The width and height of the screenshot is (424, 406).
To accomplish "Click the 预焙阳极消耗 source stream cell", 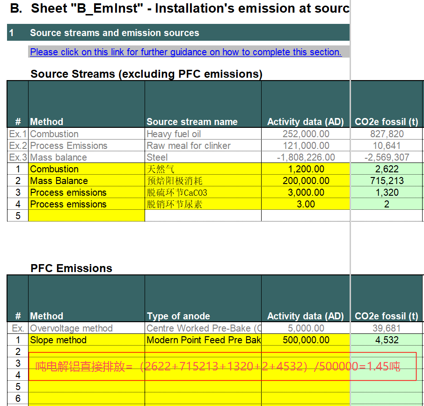I will (x=203, y=181).
